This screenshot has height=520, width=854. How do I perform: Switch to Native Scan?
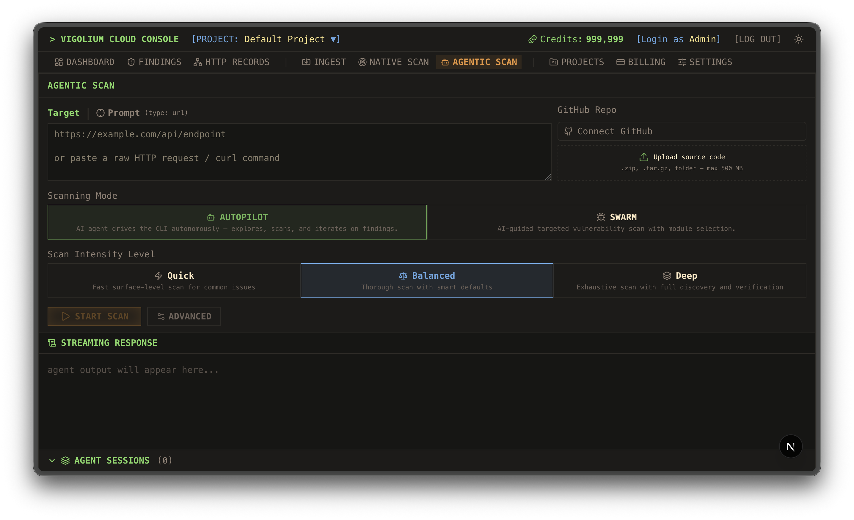tap(393, 62)
